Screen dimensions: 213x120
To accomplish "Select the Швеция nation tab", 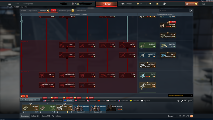I will click(134, 101).
